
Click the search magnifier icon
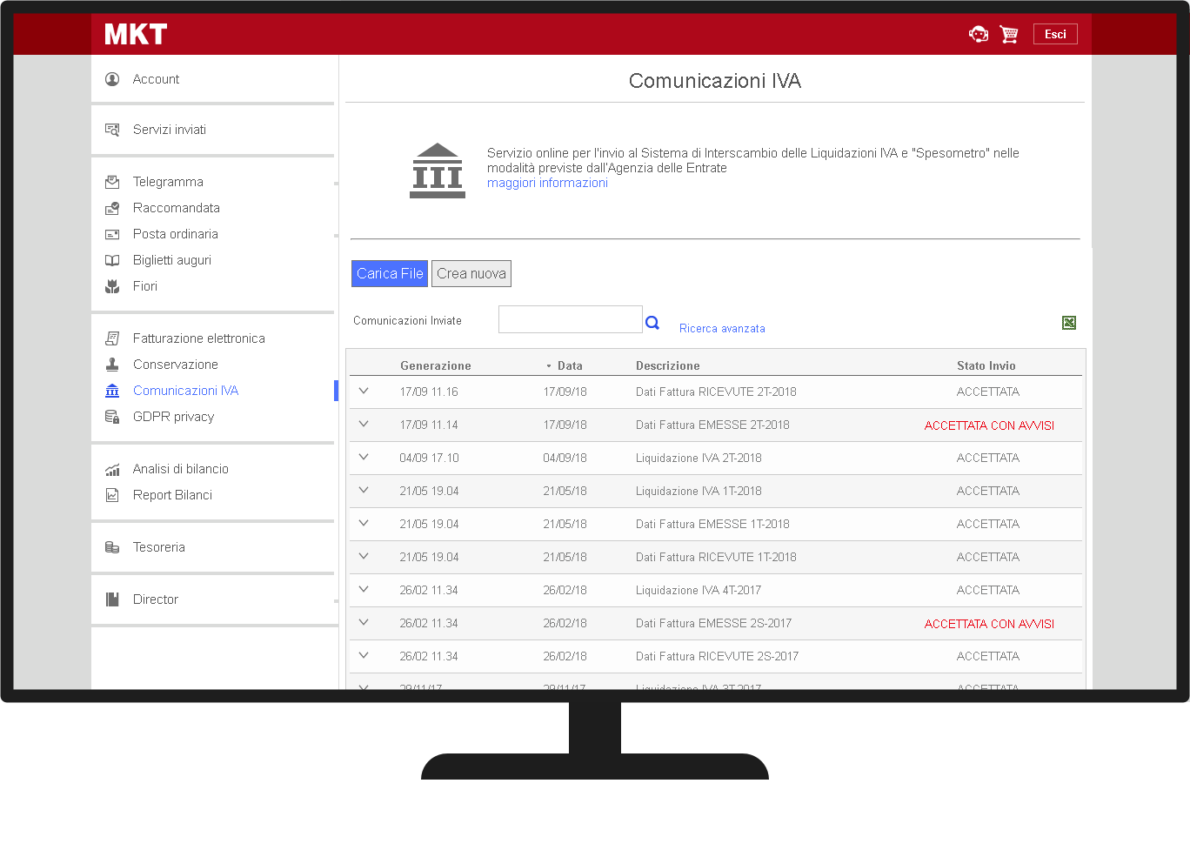(x=652, y=323)
